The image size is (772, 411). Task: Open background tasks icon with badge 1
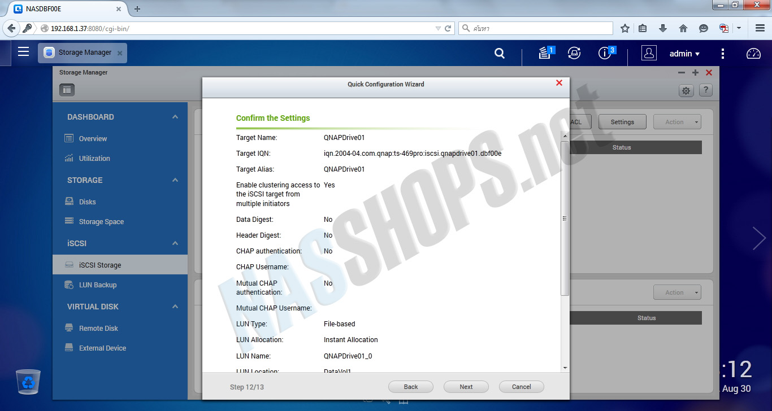pyautogui.click(x=545, y=53)
